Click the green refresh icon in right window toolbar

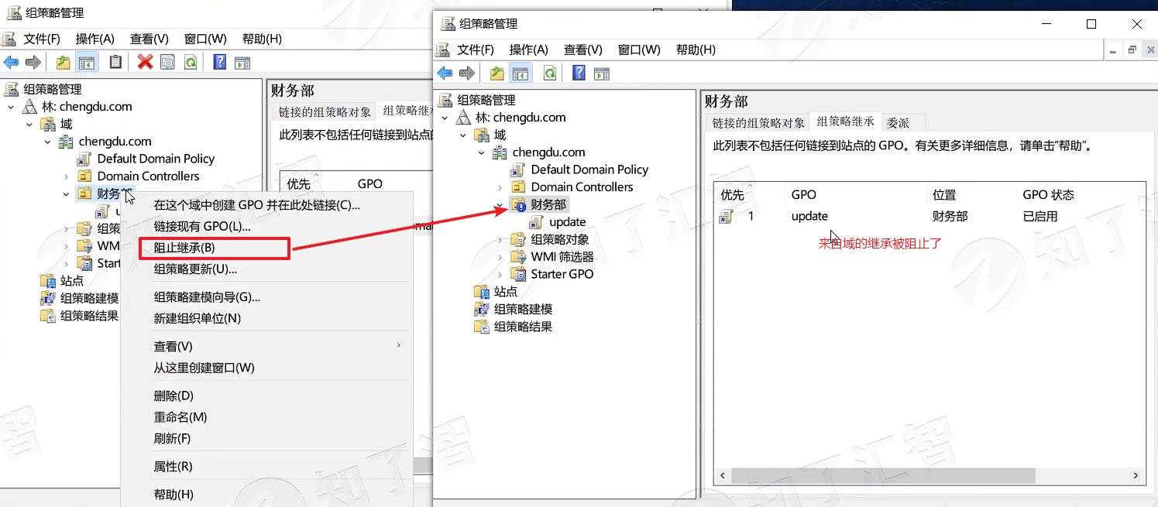(x=549, y=73)
